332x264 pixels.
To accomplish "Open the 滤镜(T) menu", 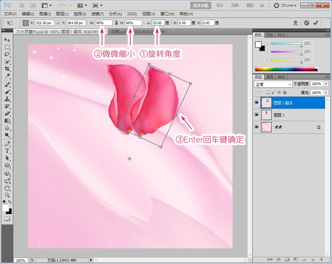I will pyautogui.click(x=98, y=14).
